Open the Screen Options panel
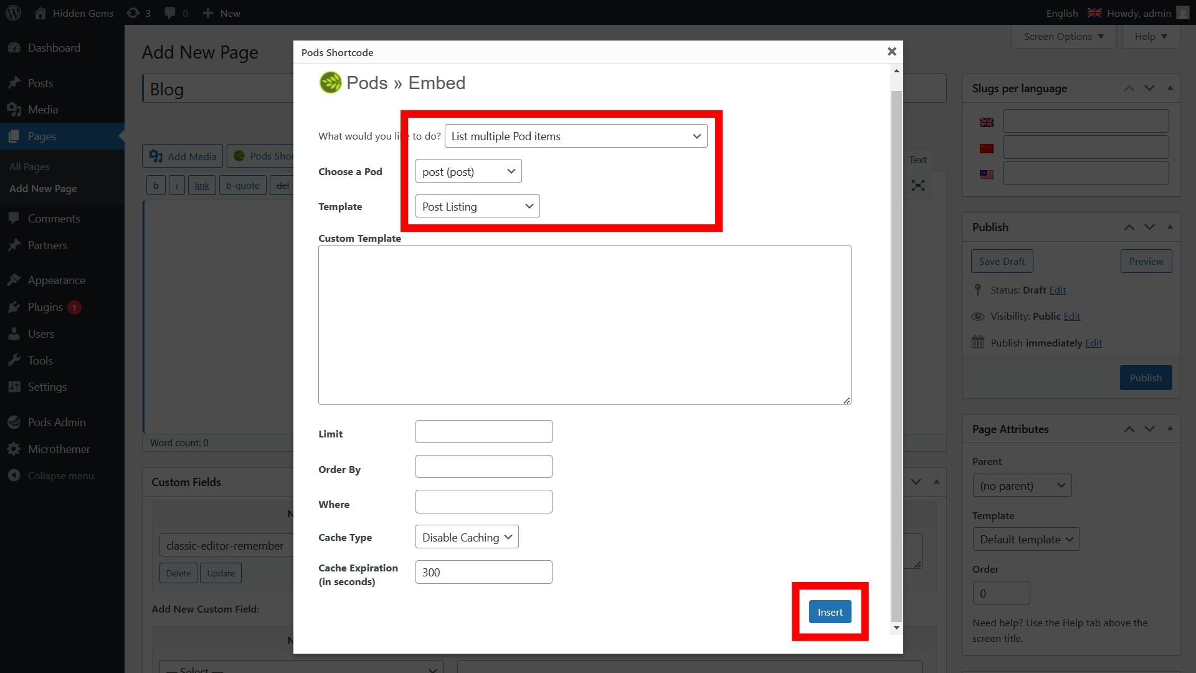1196x673 pixels. 1063,36
